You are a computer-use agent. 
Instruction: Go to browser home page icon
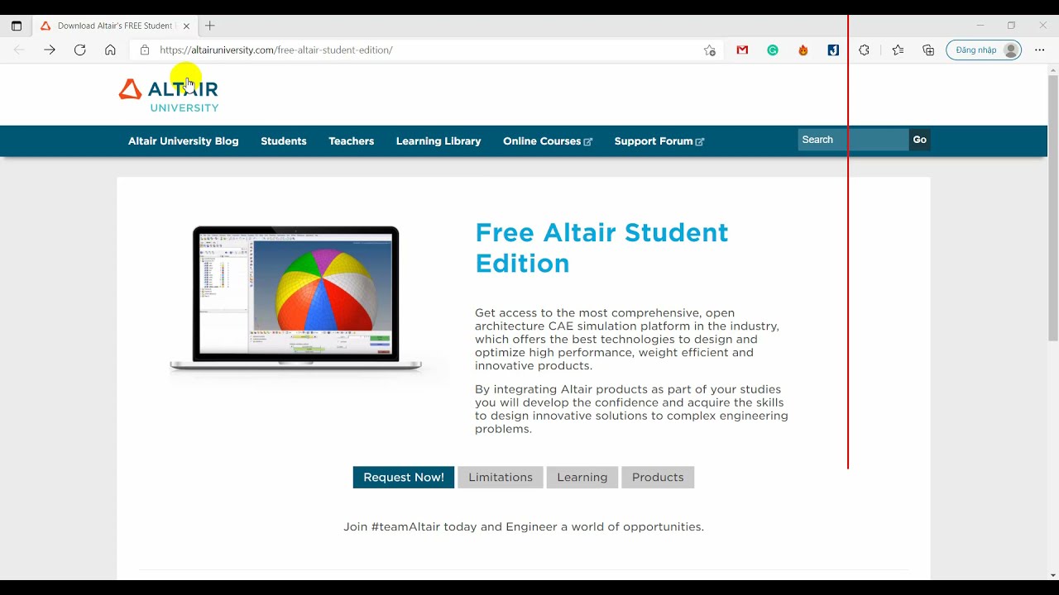pyautogui.click(x=110, y=50)
